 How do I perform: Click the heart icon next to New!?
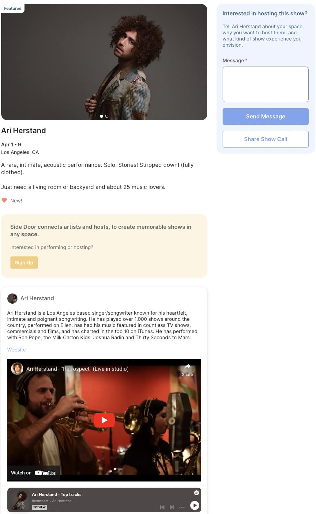click(x=4, y=200)
